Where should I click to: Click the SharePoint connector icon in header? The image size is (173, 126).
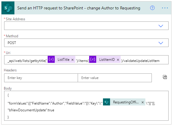coord(8,8)
